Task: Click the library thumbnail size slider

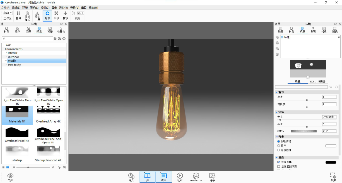Action: point(33,167)
